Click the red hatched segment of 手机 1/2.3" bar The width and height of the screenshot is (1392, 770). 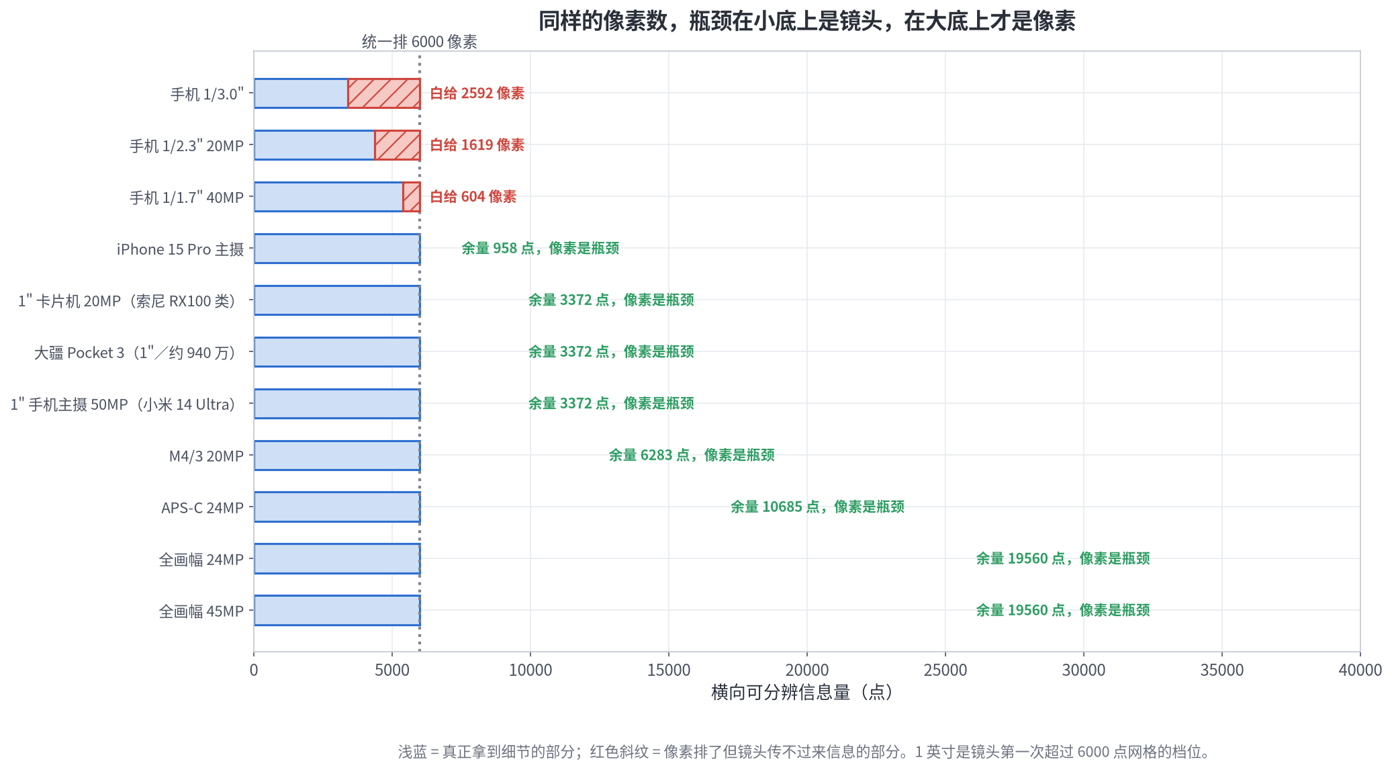click(x=398, y=145)
